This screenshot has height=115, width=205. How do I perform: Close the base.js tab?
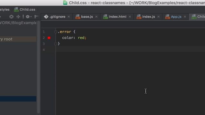pos(96,17)
